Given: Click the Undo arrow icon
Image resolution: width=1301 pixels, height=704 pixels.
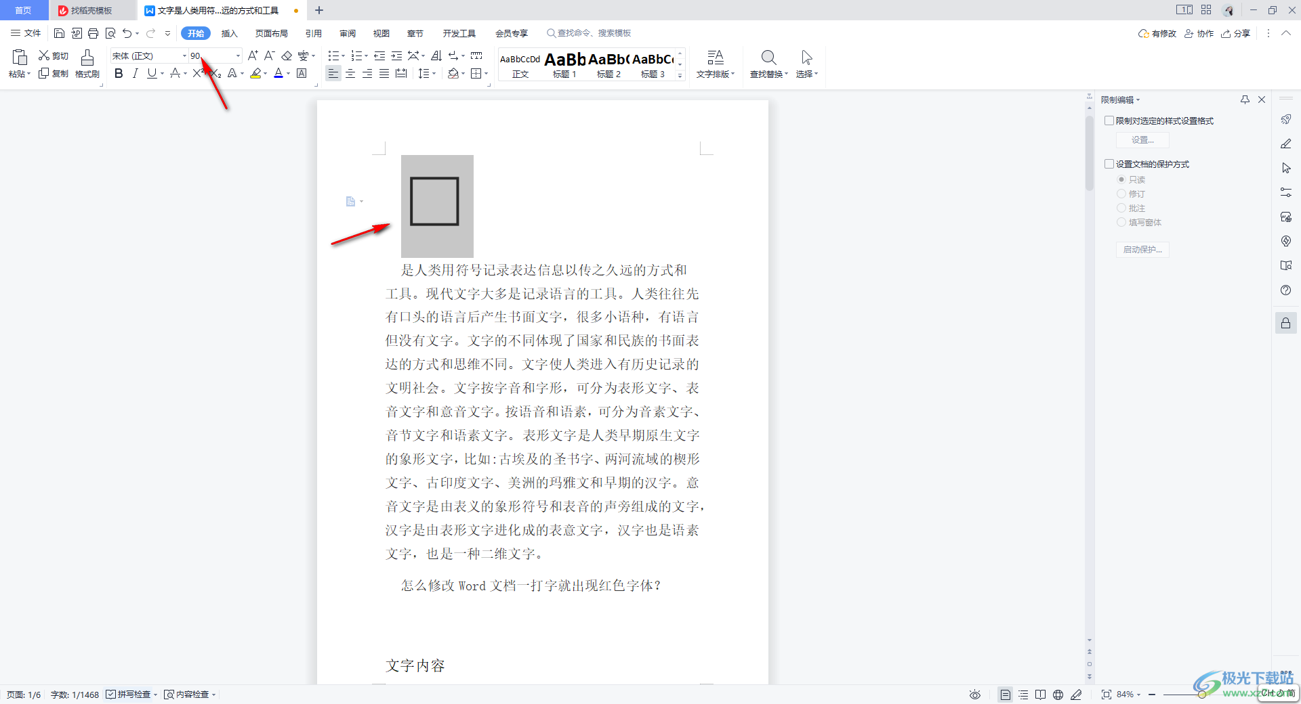Looking at the screenshot, I should pos(127,33).
